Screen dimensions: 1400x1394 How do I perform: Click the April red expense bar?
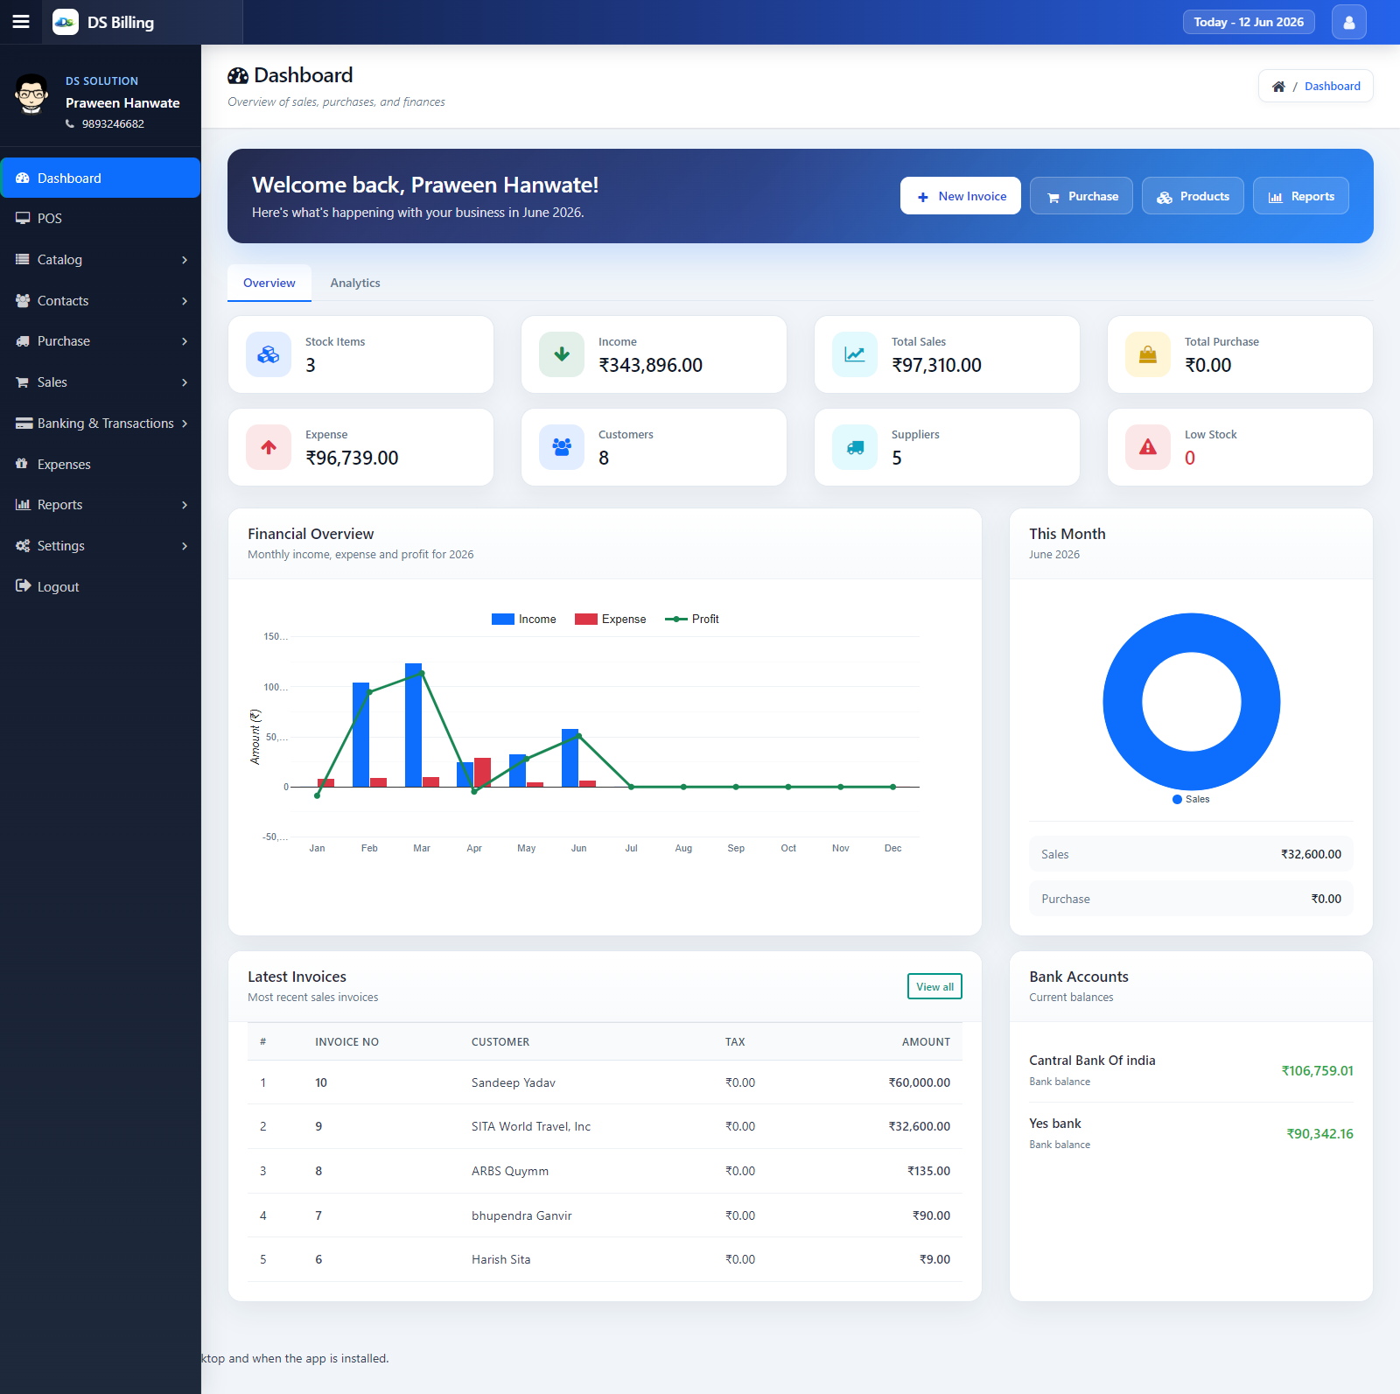pyautogui.click(x=482, y=772)
